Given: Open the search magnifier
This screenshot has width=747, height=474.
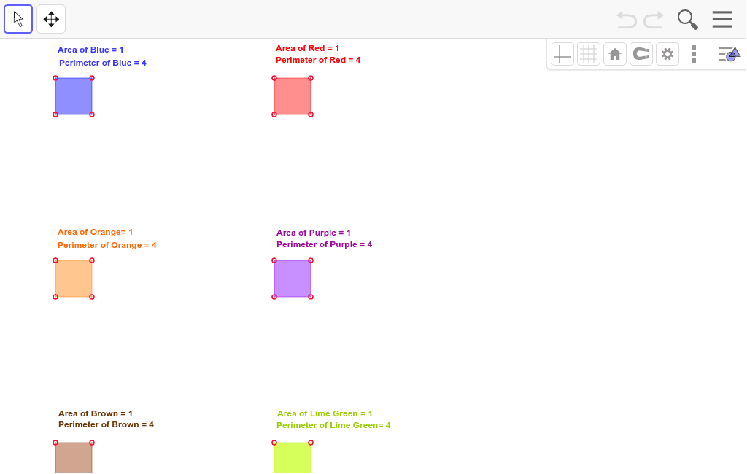Looking at the screenshot, I should click(687, 20).
